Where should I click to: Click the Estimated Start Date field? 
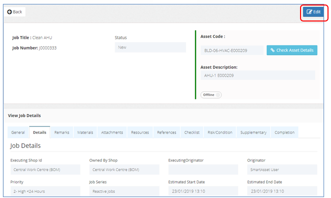click(x=203, y=191)
